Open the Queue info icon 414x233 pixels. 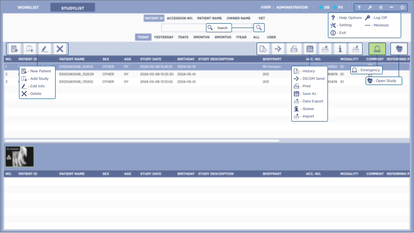point(340,49)
